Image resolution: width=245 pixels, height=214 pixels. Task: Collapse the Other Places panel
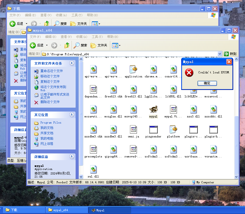pos(72,115)
